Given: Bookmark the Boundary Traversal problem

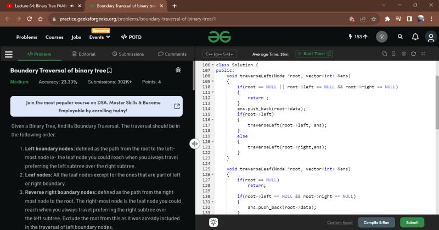Looking at the screenshot, I should coord(109,71).
